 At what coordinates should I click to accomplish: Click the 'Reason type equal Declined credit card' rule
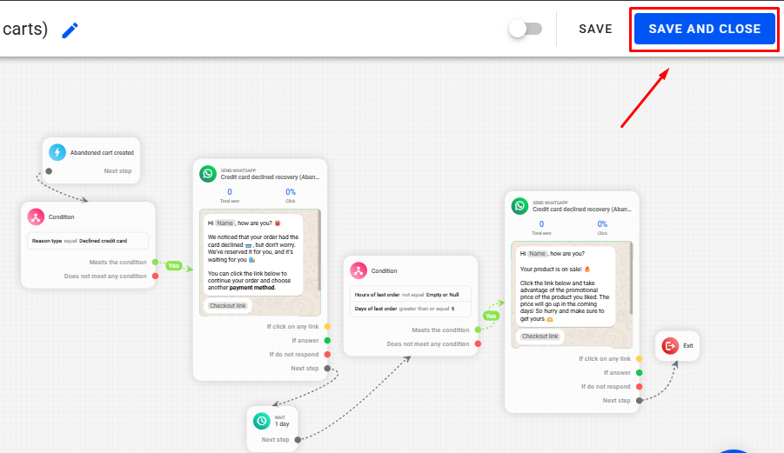pyautogui.click(x=88, y=241)
